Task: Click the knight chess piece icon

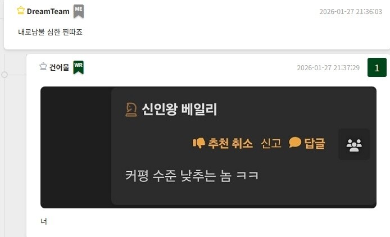Action: [x=131, y=110]
